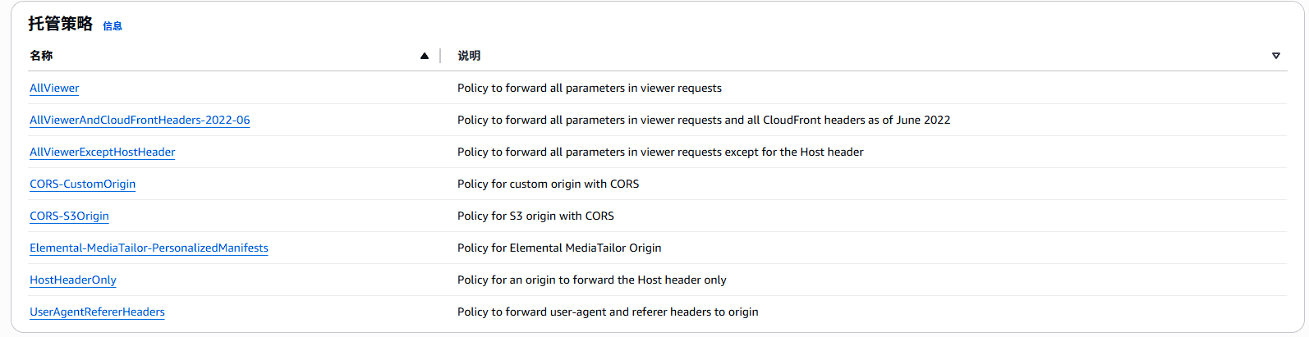Click the description of the CORS-S3Origin policy
The width and height of the screenshot is (1309, 337).
(535, 216)
